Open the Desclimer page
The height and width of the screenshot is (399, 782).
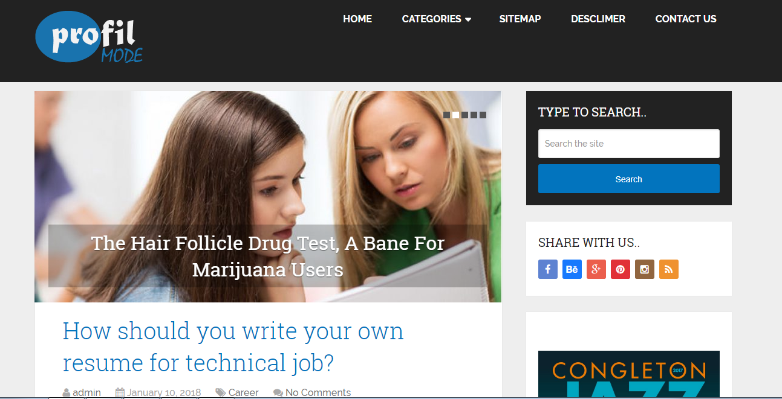598,19
